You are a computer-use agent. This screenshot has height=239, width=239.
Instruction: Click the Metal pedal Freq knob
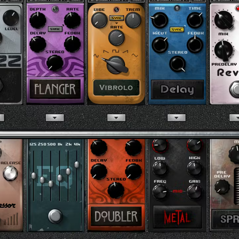click(160, 192)
